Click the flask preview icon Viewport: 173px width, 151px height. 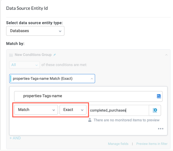(90, 120)
